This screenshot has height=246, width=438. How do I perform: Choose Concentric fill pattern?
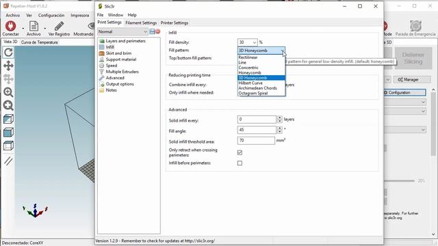pos(261,68)
